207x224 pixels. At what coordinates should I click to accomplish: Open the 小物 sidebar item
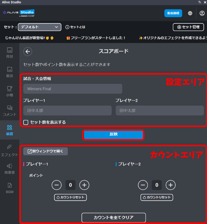pos(10,91)
